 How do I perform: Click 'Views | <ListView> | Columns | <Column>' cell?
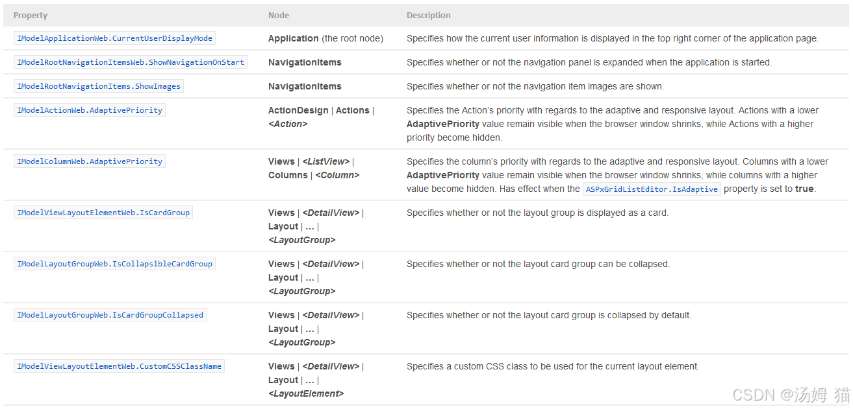click(314, 169)
